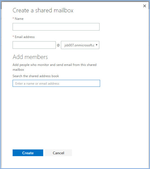Focus the Email address alias field
The height and width of the screenshot is (169, 150).
[x=34, y=45]
